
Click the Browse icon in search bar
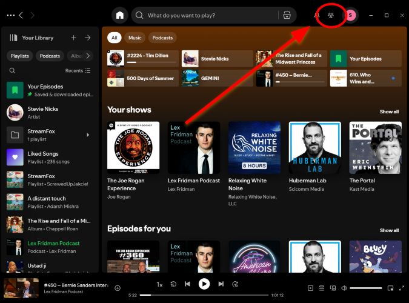tap(287, 15)
